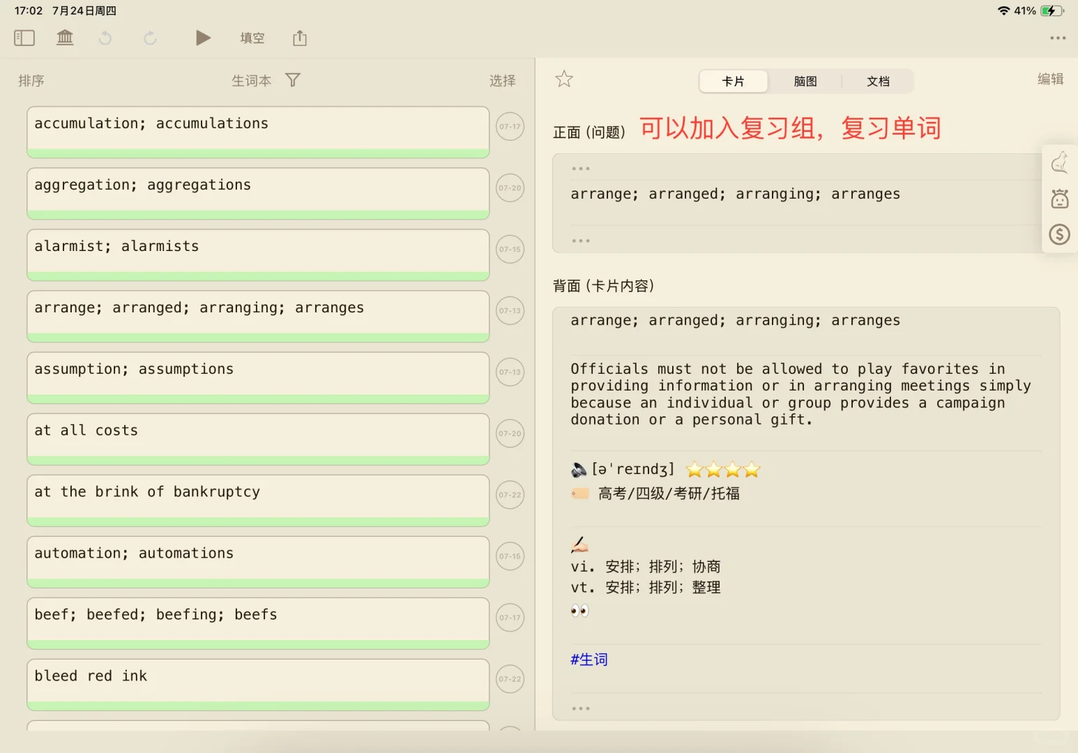Expand the ellipsis above the card front text
The image size is (1078, 753).
click(x=580, y=167)
